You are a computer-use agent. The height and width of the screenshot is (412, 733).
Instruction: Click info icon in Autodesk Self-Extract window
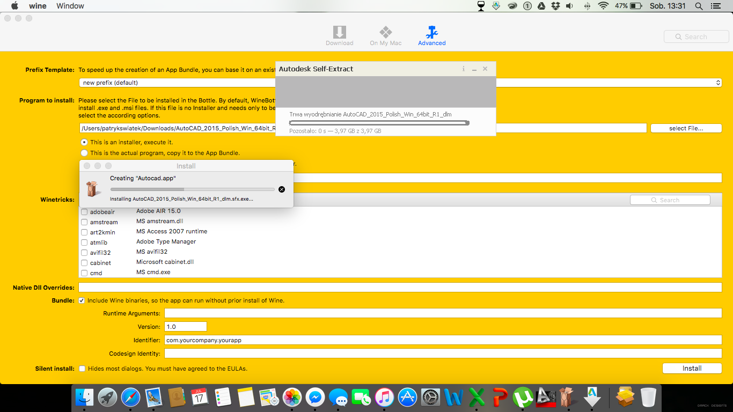pos(464,69)
